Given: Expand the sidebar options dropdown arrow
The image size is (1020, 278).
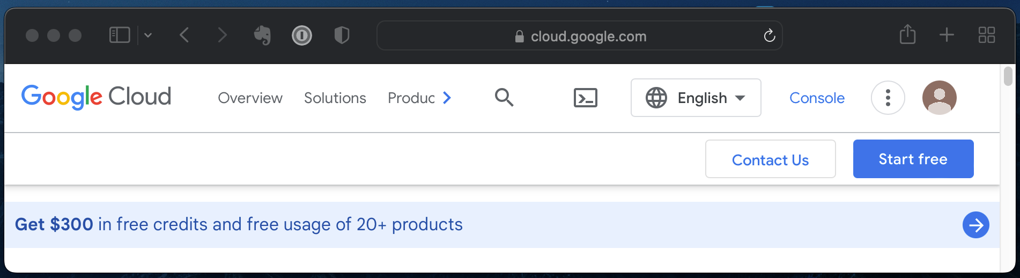Looking at the screenshot, I should (148, 35).
